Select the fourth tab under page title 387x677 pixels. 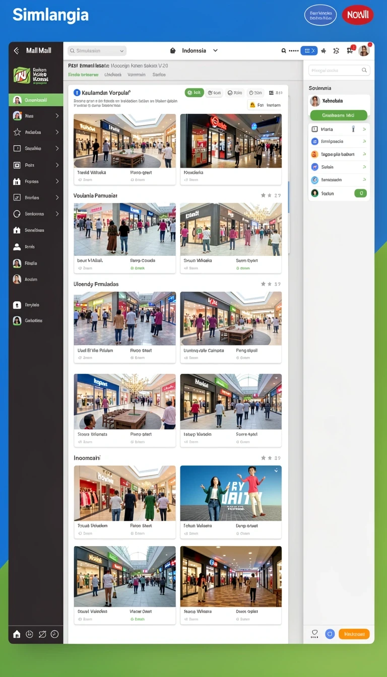tap(159, 75)
